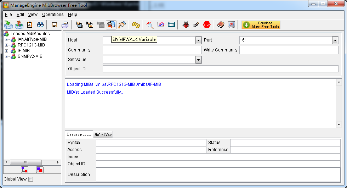Click the binoculars Find Node icon
The height and width of the screenshot is (188, 347).
pyautogui.click(x=40, y=24)
